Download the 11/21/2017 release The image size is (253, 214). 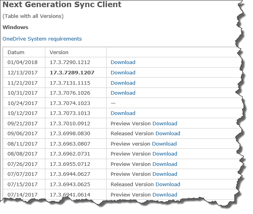[123, 83]
